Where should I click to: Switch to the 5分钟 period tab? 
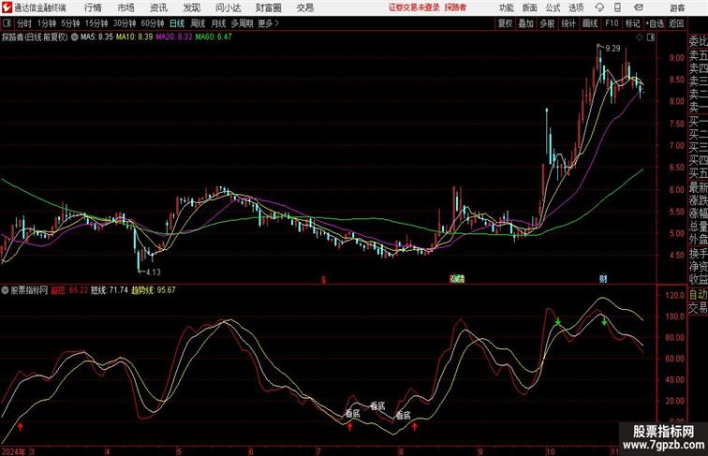tap(70, 23)
